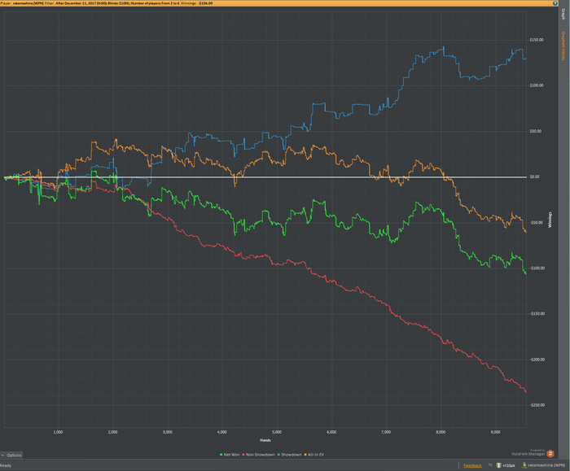Click the -$200.00 axis label
Screen dimensions: 570x471
537,360
